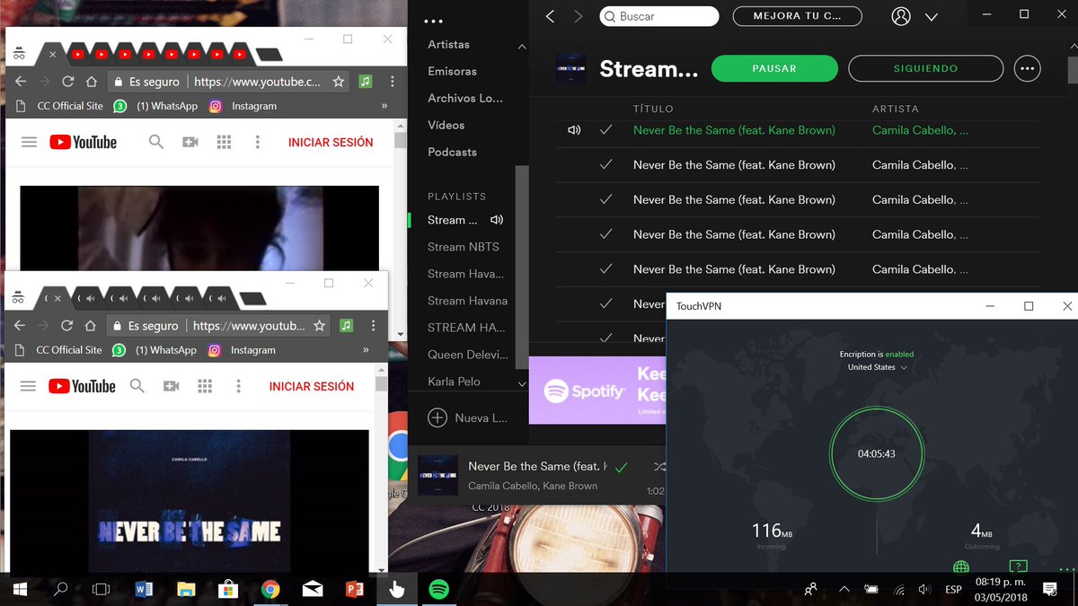Click the green music extension in upper Chrome
This screenshot has height=606, width=1078.
coord(365,82)
